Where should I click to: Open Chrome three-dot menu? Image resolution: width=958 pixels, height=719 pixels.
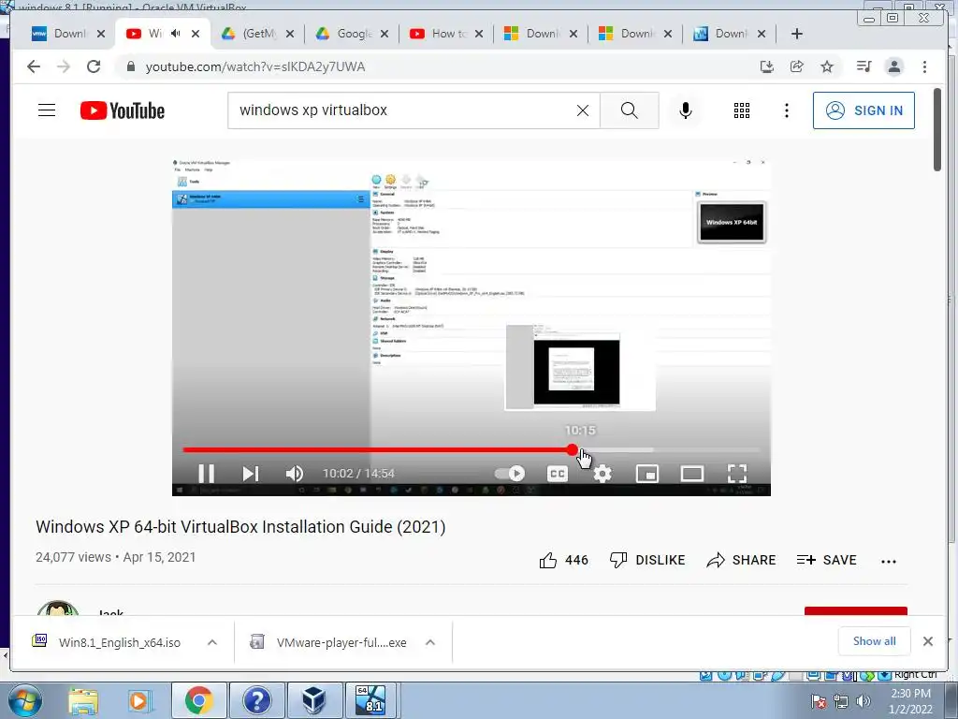pyautogui.click(x=924, y=66)
